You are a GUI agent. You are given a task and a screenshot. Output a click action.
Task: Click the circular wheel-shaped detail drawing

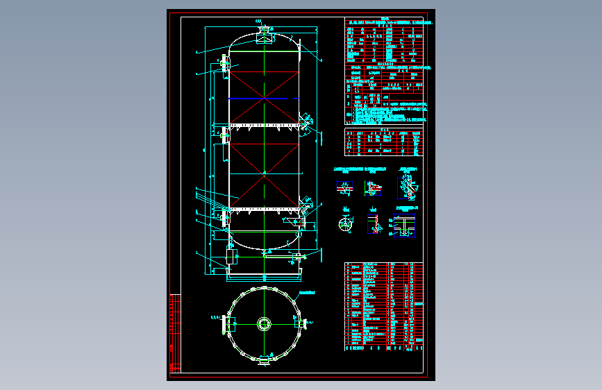point(345,224)
